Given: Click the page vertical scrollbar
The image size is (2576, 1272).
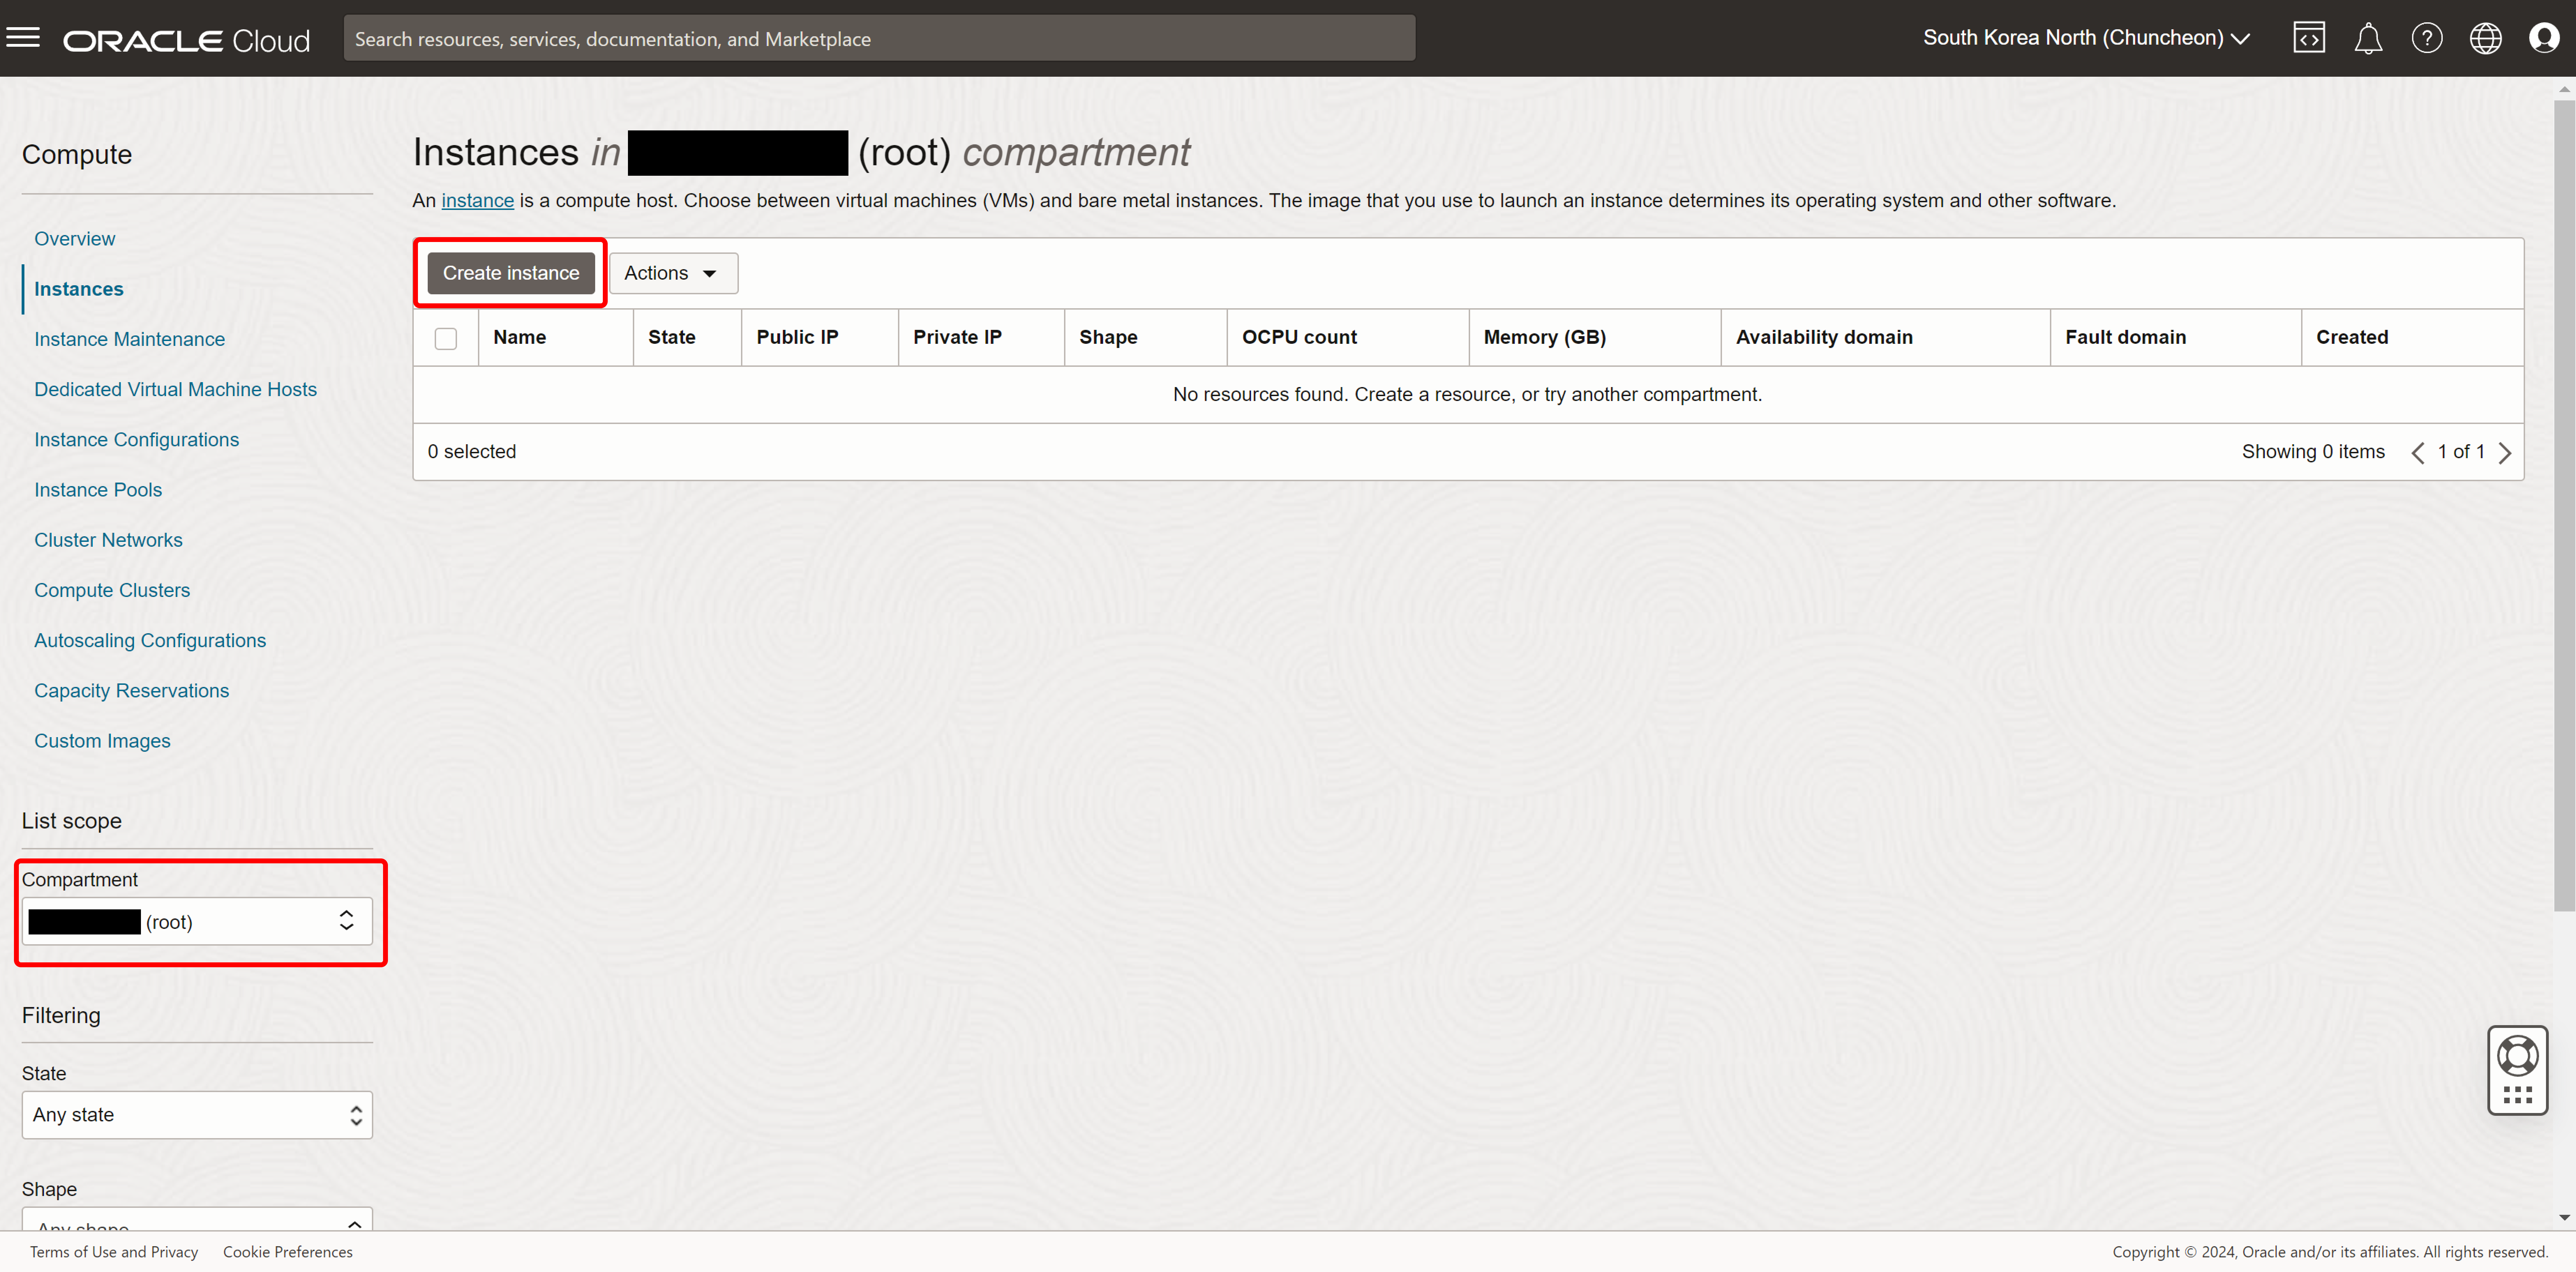Looking at the screenshot, I should (x=2564, y=500).
